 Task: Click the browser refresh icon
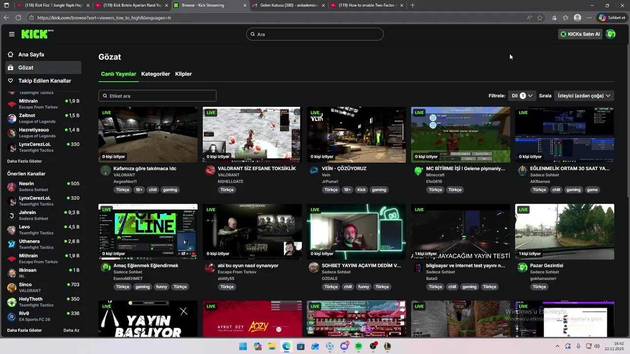tap(18, 18)
